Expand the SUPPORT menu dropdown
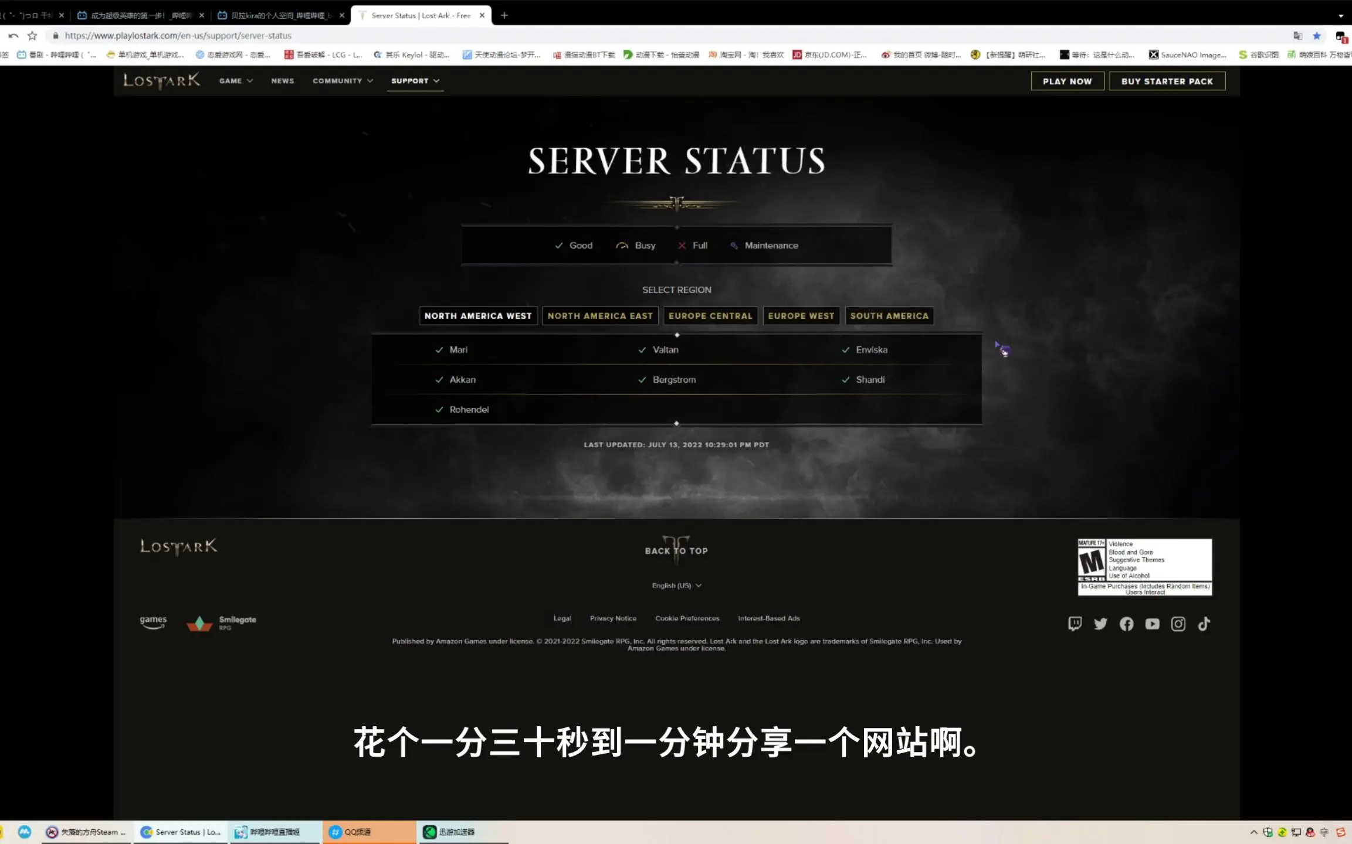Viewport: 1352px width, 844px height. coord(415,81)
